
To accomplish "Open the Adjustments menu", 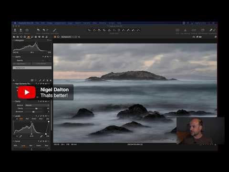I will [60, 23].
